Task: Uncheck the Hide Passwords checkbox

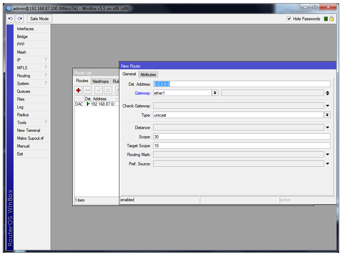Action: tap(289, 19)
